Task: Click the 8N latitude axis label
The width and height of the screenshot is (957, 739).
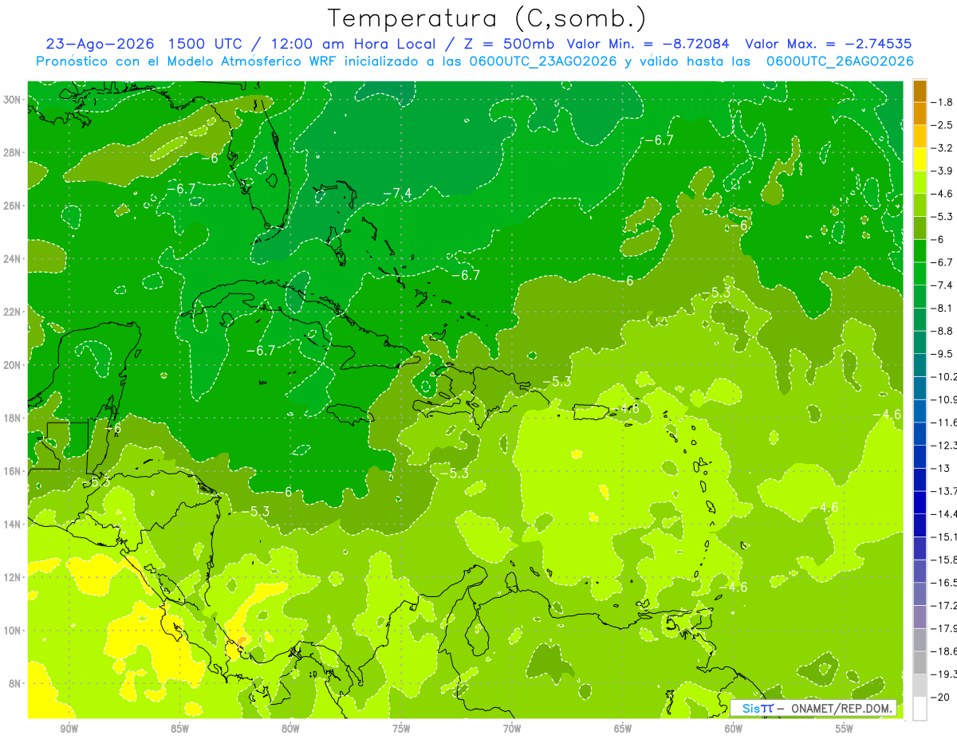Action: [x=15, y=683]
